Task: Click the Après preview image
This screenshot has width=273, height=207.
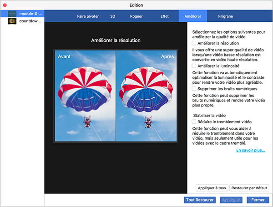Action: [x=146, y=96]
